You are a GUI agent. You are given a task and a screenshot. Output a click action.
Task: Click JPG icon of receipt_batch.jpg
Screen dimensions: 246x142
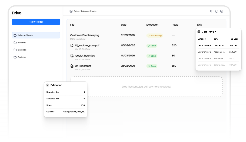click(72, 56)
